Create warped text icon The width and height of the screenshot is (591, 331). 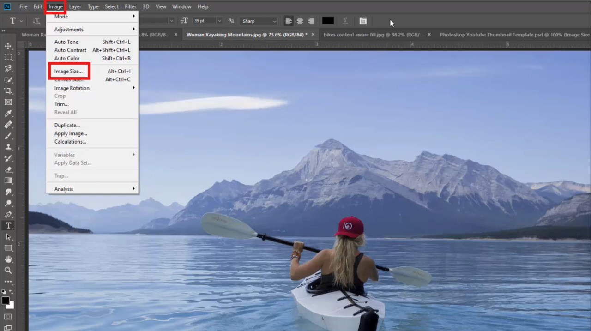[x=345, y=21]
